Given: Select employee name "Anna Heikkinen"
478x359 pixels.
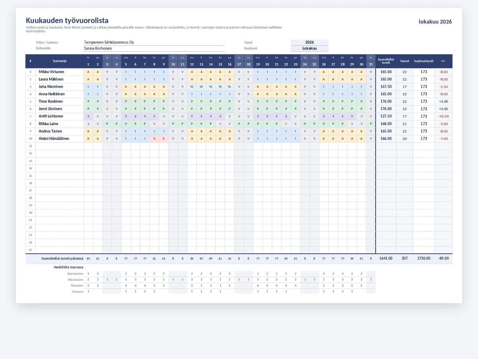Looking at the screenshot, I should pos(52,94).
